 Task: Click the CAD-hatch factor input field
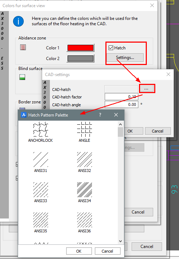pyautogui.click(x=121, y=97)
